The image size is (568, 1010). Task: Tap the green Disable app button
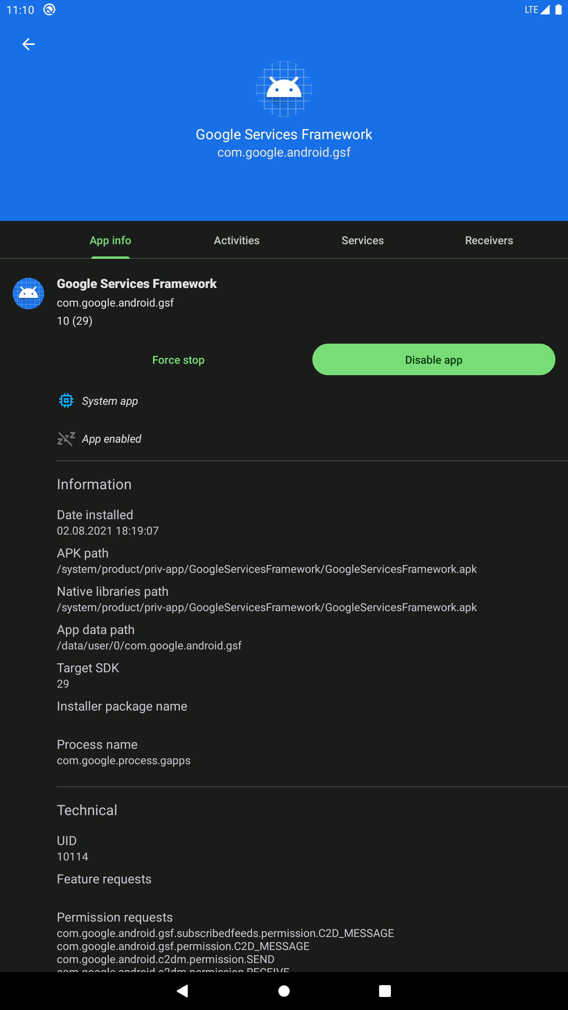tap(434, 360)
